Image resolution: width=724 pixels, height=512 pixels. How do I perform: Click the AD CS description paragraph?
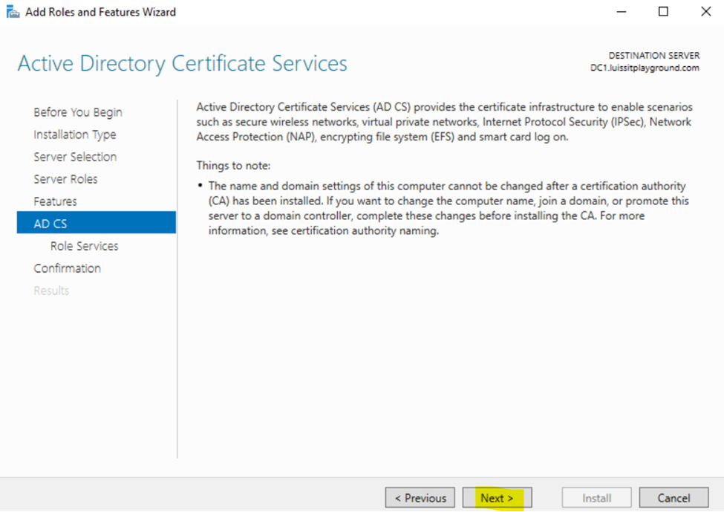[x=444, y=122]
